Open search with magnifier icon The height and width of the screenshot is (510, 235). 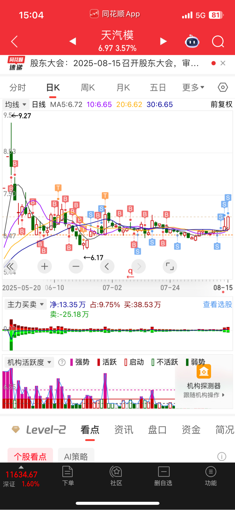tap(218, 41)
